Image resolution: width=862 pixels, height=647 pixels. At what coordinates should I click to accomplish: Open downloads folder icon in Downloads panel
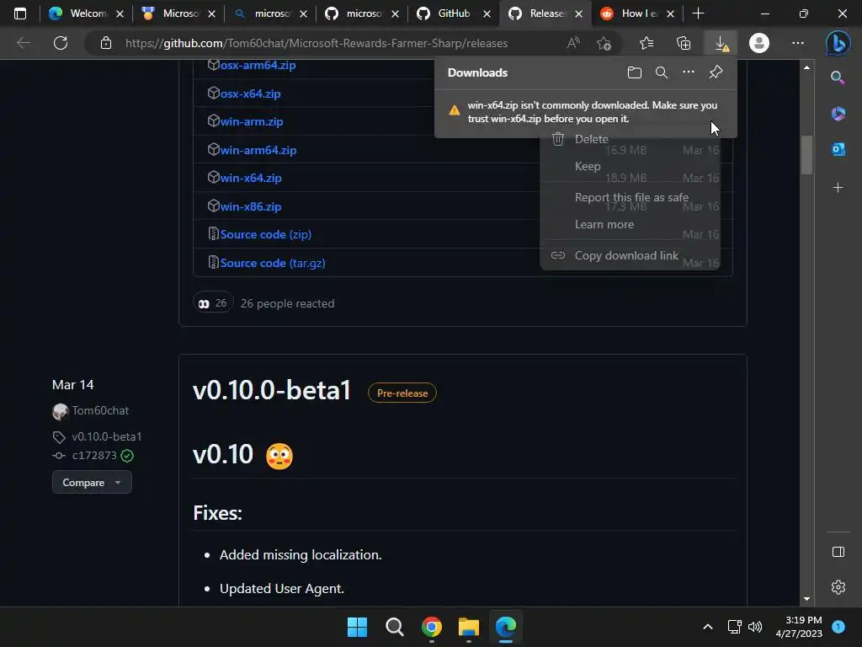(x=635, y=72)
